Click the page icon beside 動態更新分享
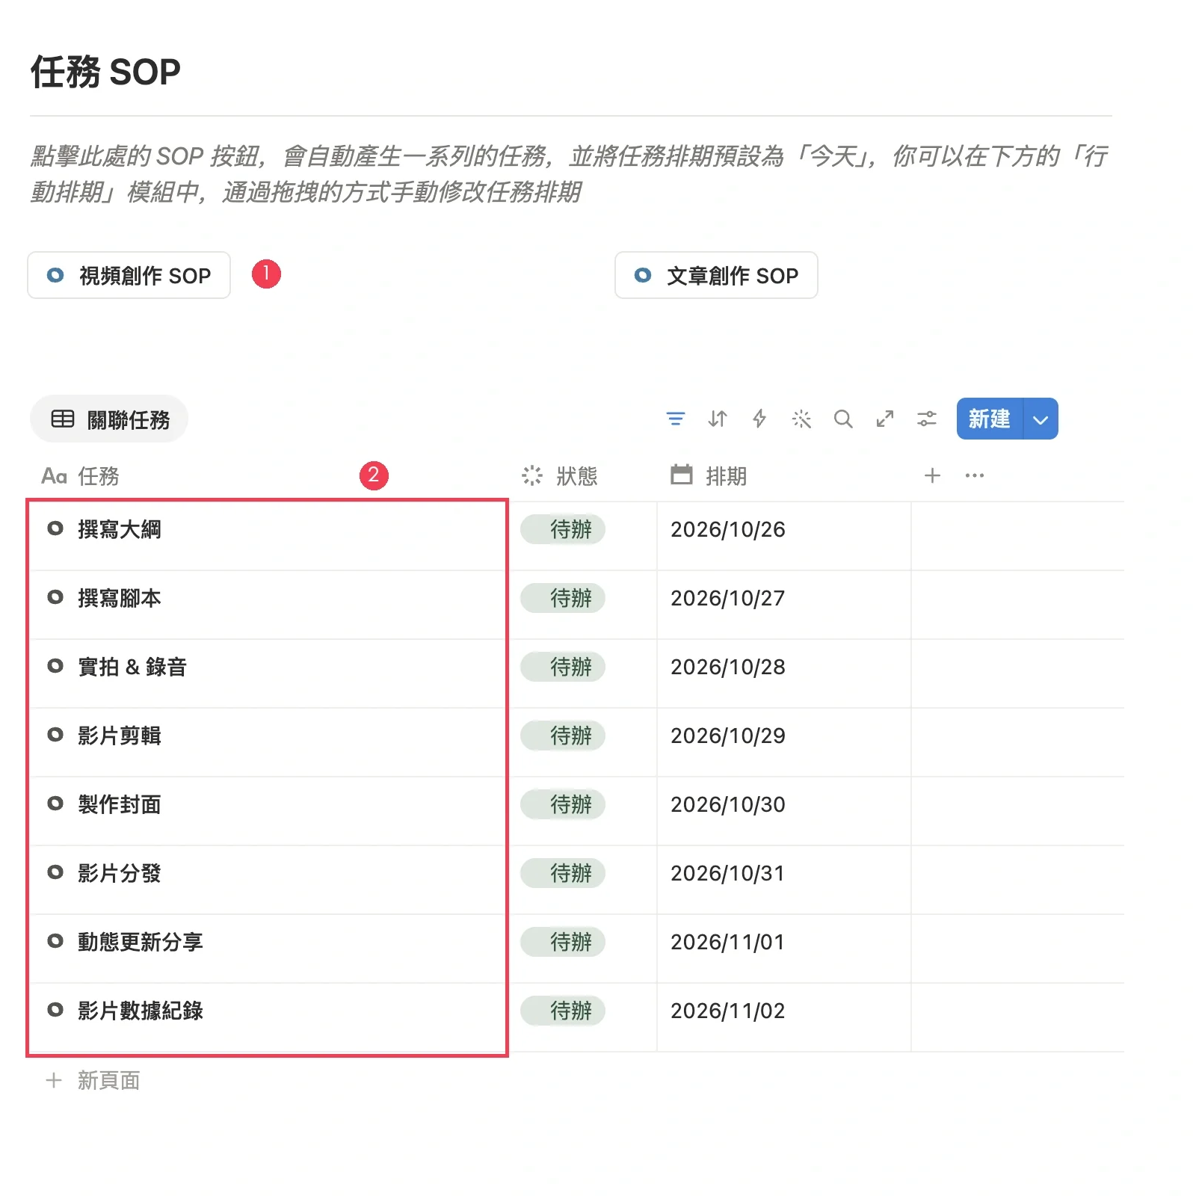Viewport: 1196px width, 1196px height. pos(55,941)
